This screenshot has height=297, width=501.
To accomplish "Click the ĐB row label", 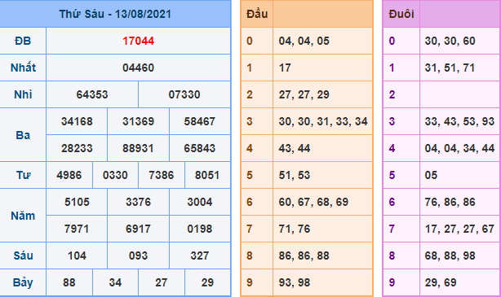I will [x=23, y=41].
